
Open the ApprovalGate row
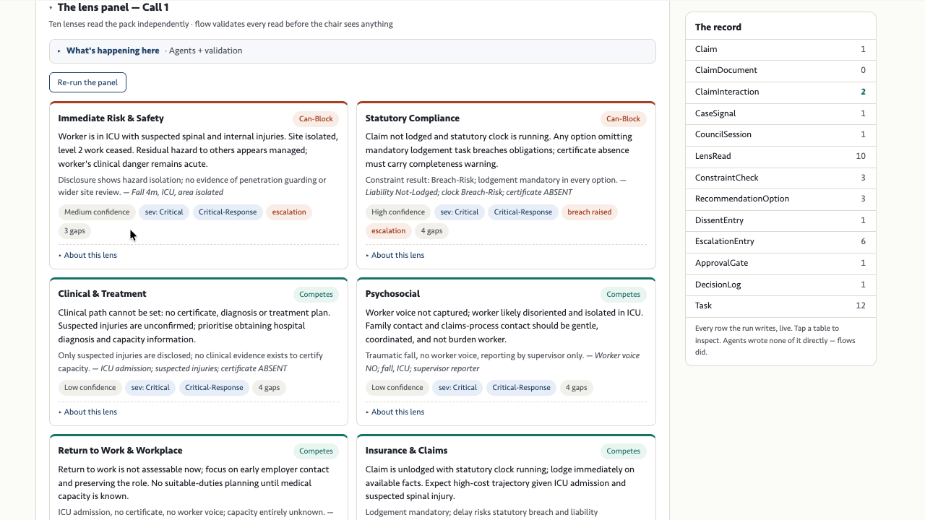click(x=780, y=263)
